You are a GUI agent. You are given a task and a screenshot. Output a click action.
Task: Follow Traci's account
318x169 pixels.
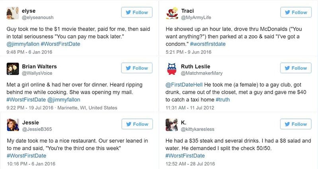coord(296,12)
